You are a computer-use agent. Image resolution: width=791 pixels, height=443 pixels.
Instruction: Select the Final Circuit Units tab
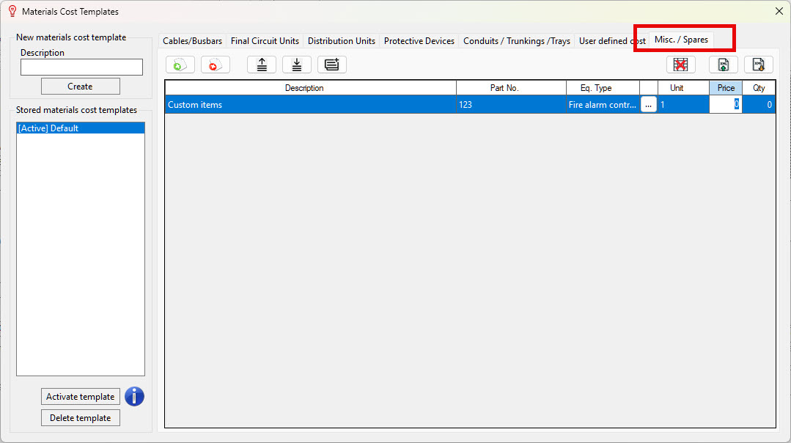point(265,41)
